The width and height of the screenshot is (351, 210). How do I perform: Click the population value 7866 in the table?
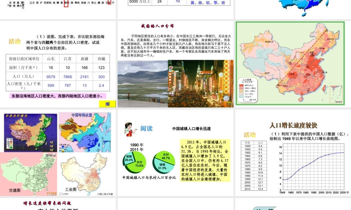(68, 77)
